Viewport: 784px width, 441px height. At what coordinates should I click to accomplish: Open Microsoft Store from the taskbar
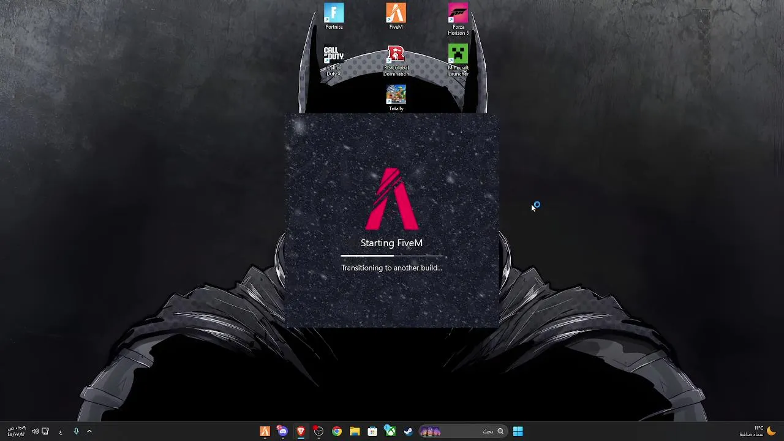coord(372,431)
